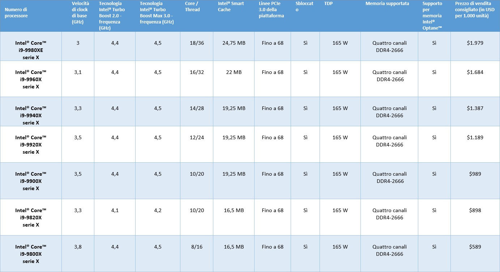
Task: Click the base clock 3 for i9-9980XE
Action: pos(78,43)
